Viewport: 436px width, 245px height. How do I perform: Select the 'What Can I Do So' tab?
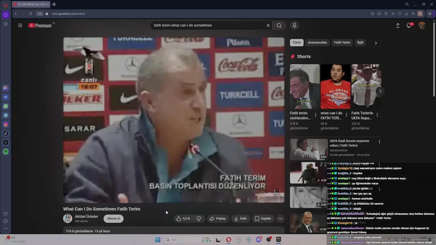[x=31, y=4]
